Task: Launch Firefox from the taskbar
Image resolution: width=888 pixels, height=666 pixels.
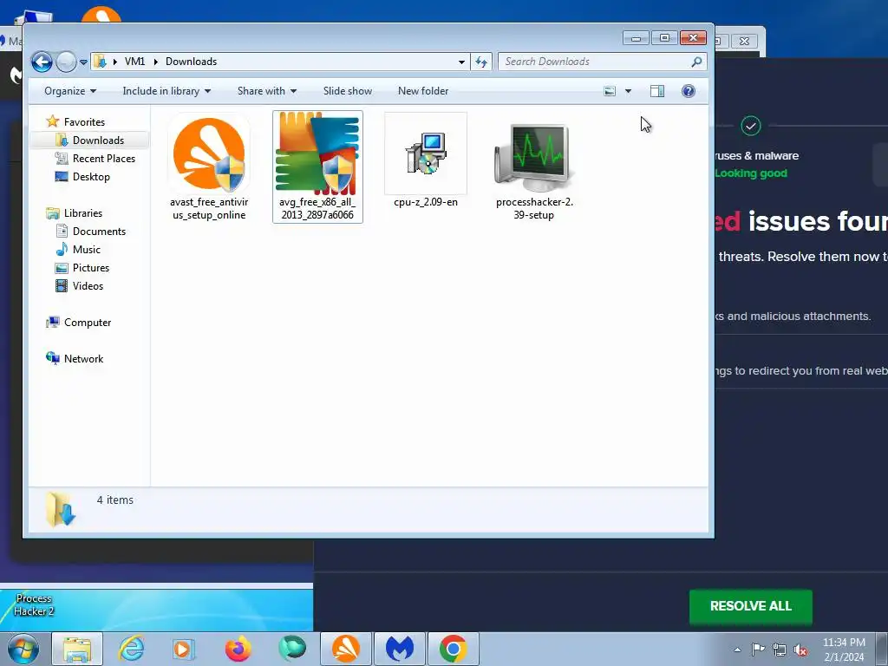Action: tap(238, 649)
